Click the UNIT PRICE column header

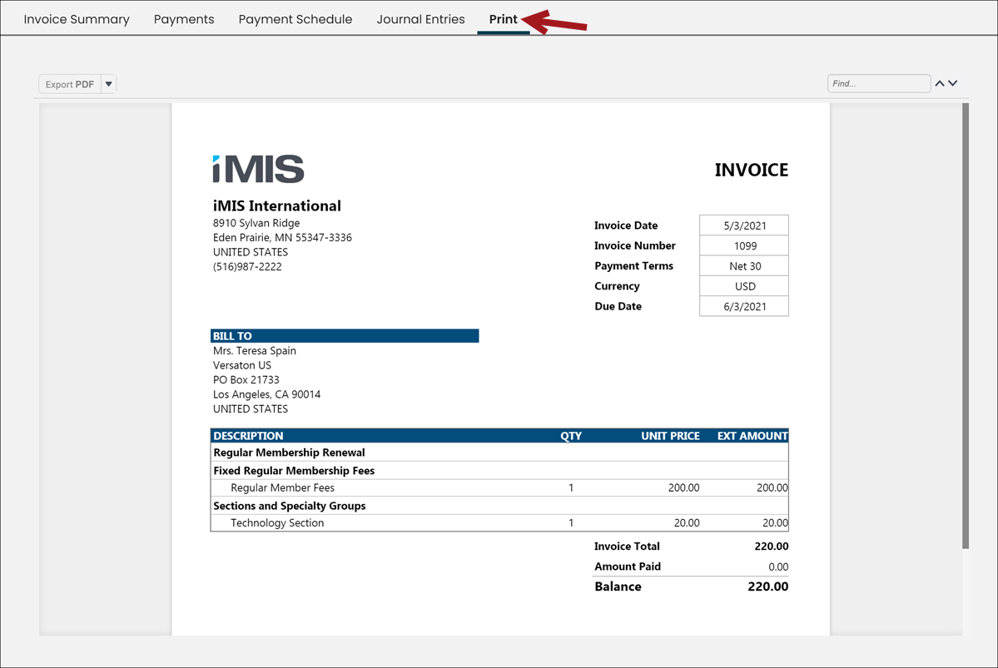point(670,436)
